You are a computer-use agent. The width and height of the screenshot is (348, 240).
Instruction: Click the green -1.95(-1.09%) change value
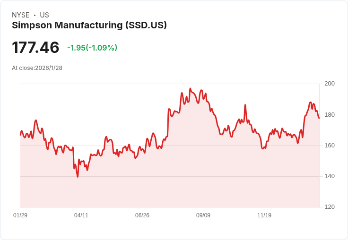(x=92, y=48)
